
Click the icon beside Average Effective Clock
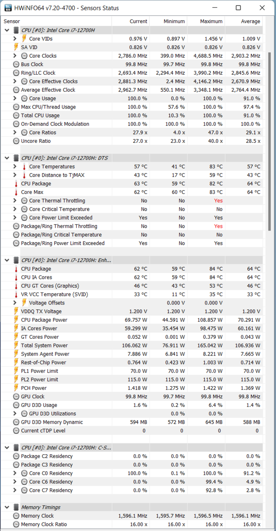click(x=16, y=90)
